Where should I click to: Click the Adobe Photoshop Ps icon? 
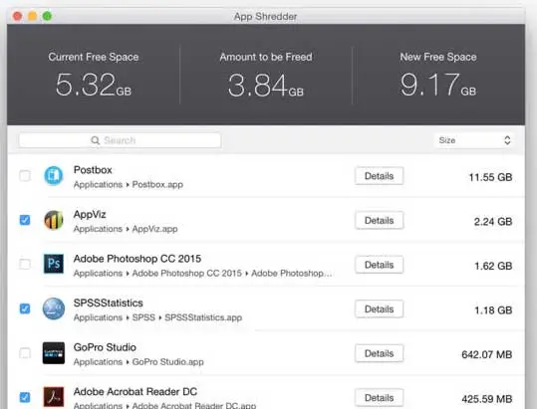tap(54, 264)
